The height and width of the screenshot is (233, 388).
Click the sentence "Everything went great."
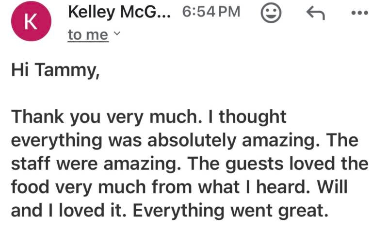235,211
